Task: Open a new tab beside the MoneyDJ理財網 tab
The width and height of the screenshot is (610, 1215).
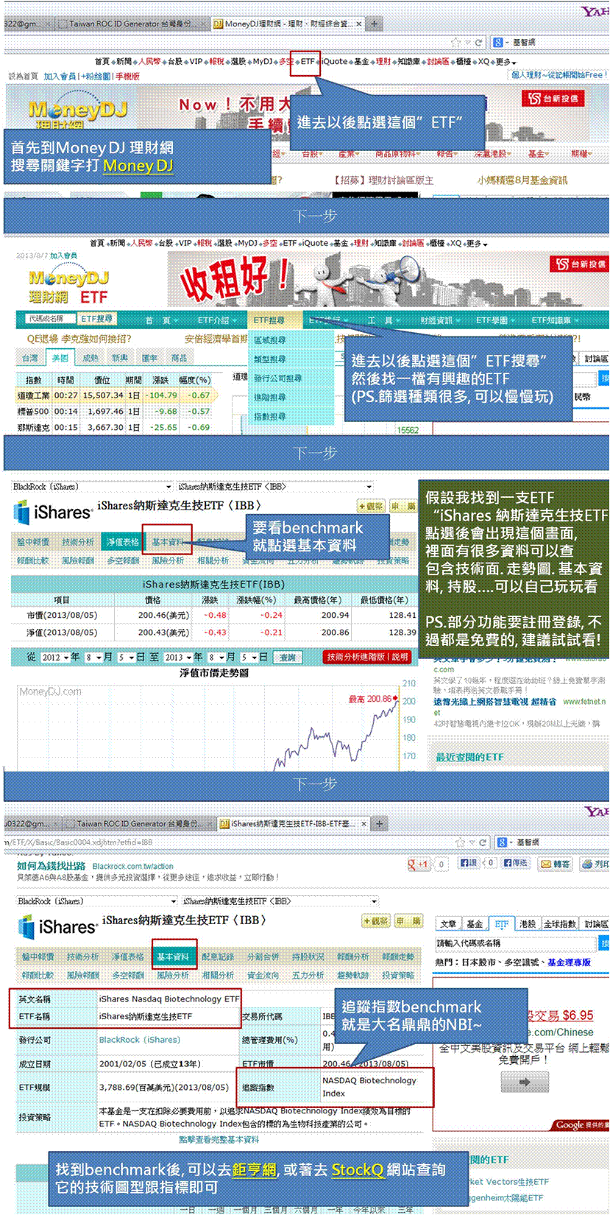Action: point(374,24)
